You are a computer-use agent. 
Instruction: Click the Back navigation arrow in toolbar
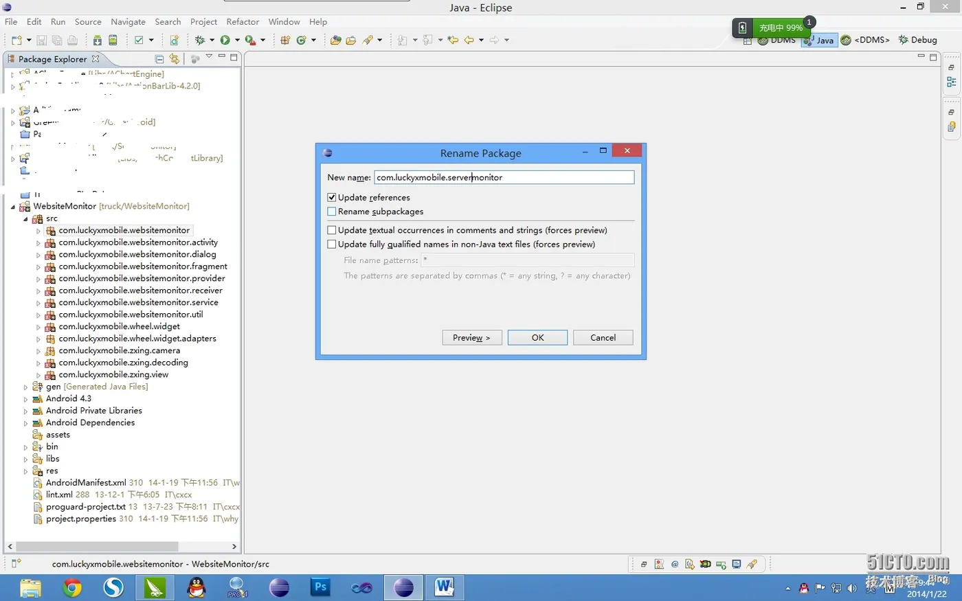pos(469,41)
